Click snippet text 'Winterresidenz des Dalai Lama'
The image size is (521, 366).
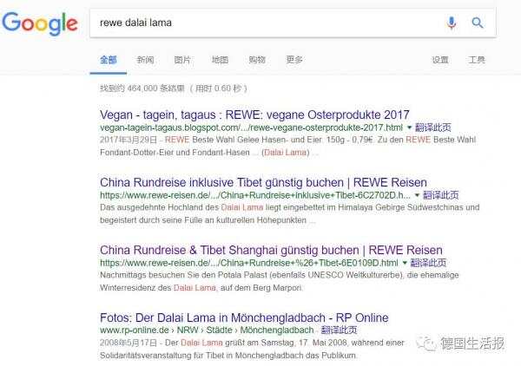click(x=158, y=288)
